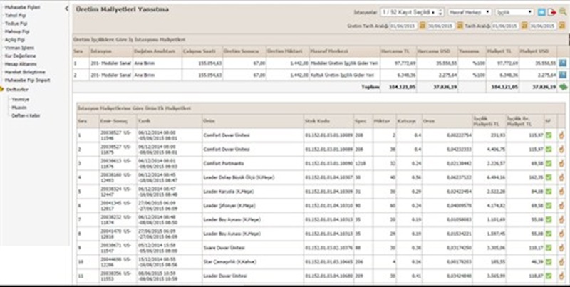Click the magnifier search icon
Viewport: 570px width, 287px height.
(x=563, y=11)
